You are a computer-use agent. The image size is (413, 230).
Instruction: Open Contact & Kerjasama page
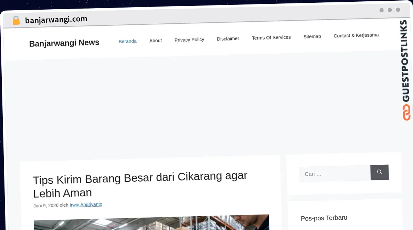(356, 35)
